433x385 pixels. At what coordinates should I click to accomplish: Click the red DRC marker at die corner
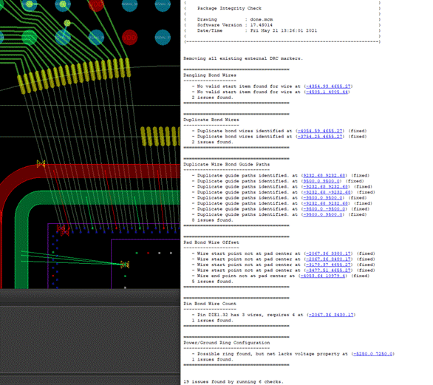[x=63, y=230]
